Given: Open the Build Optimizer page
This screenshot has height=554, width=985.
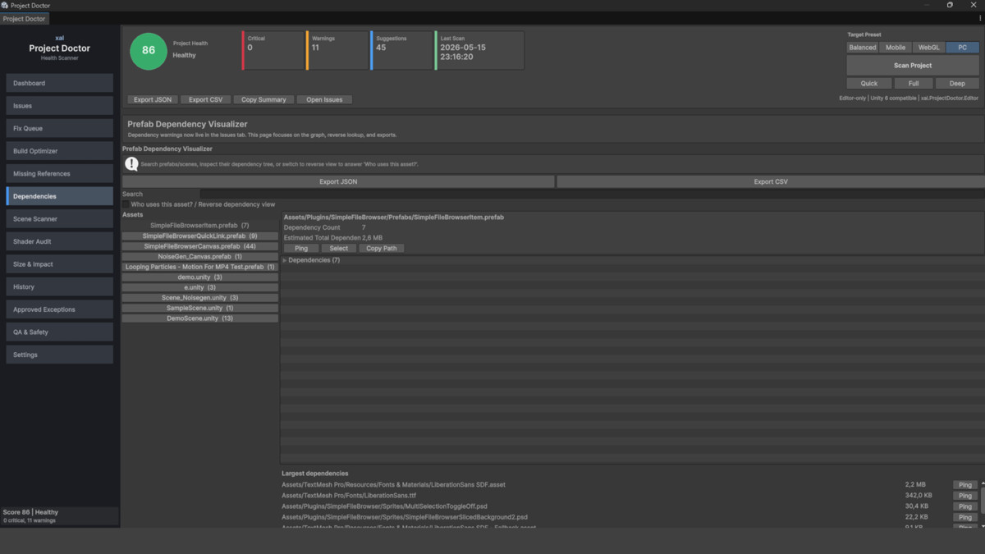Looking at the screenshot, I should tap(60, 151).
